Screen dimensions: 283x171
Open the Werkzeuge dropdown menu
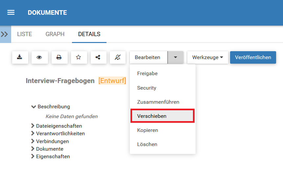(x=208, y=57)
